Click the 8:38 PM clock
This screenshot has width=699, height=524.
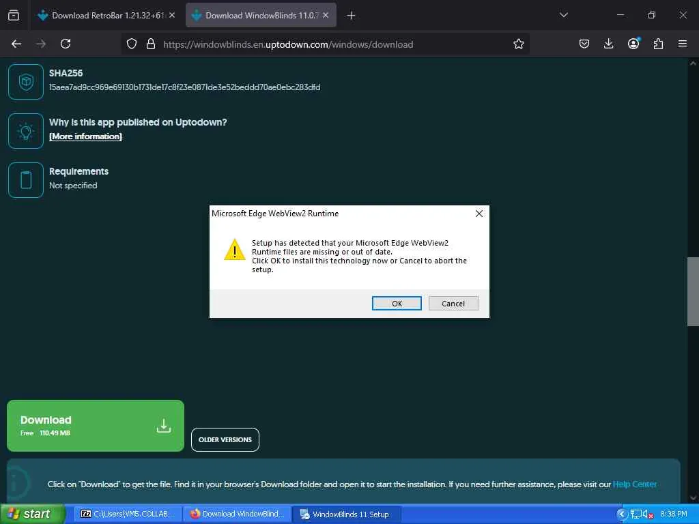click(x=674, y=514)
